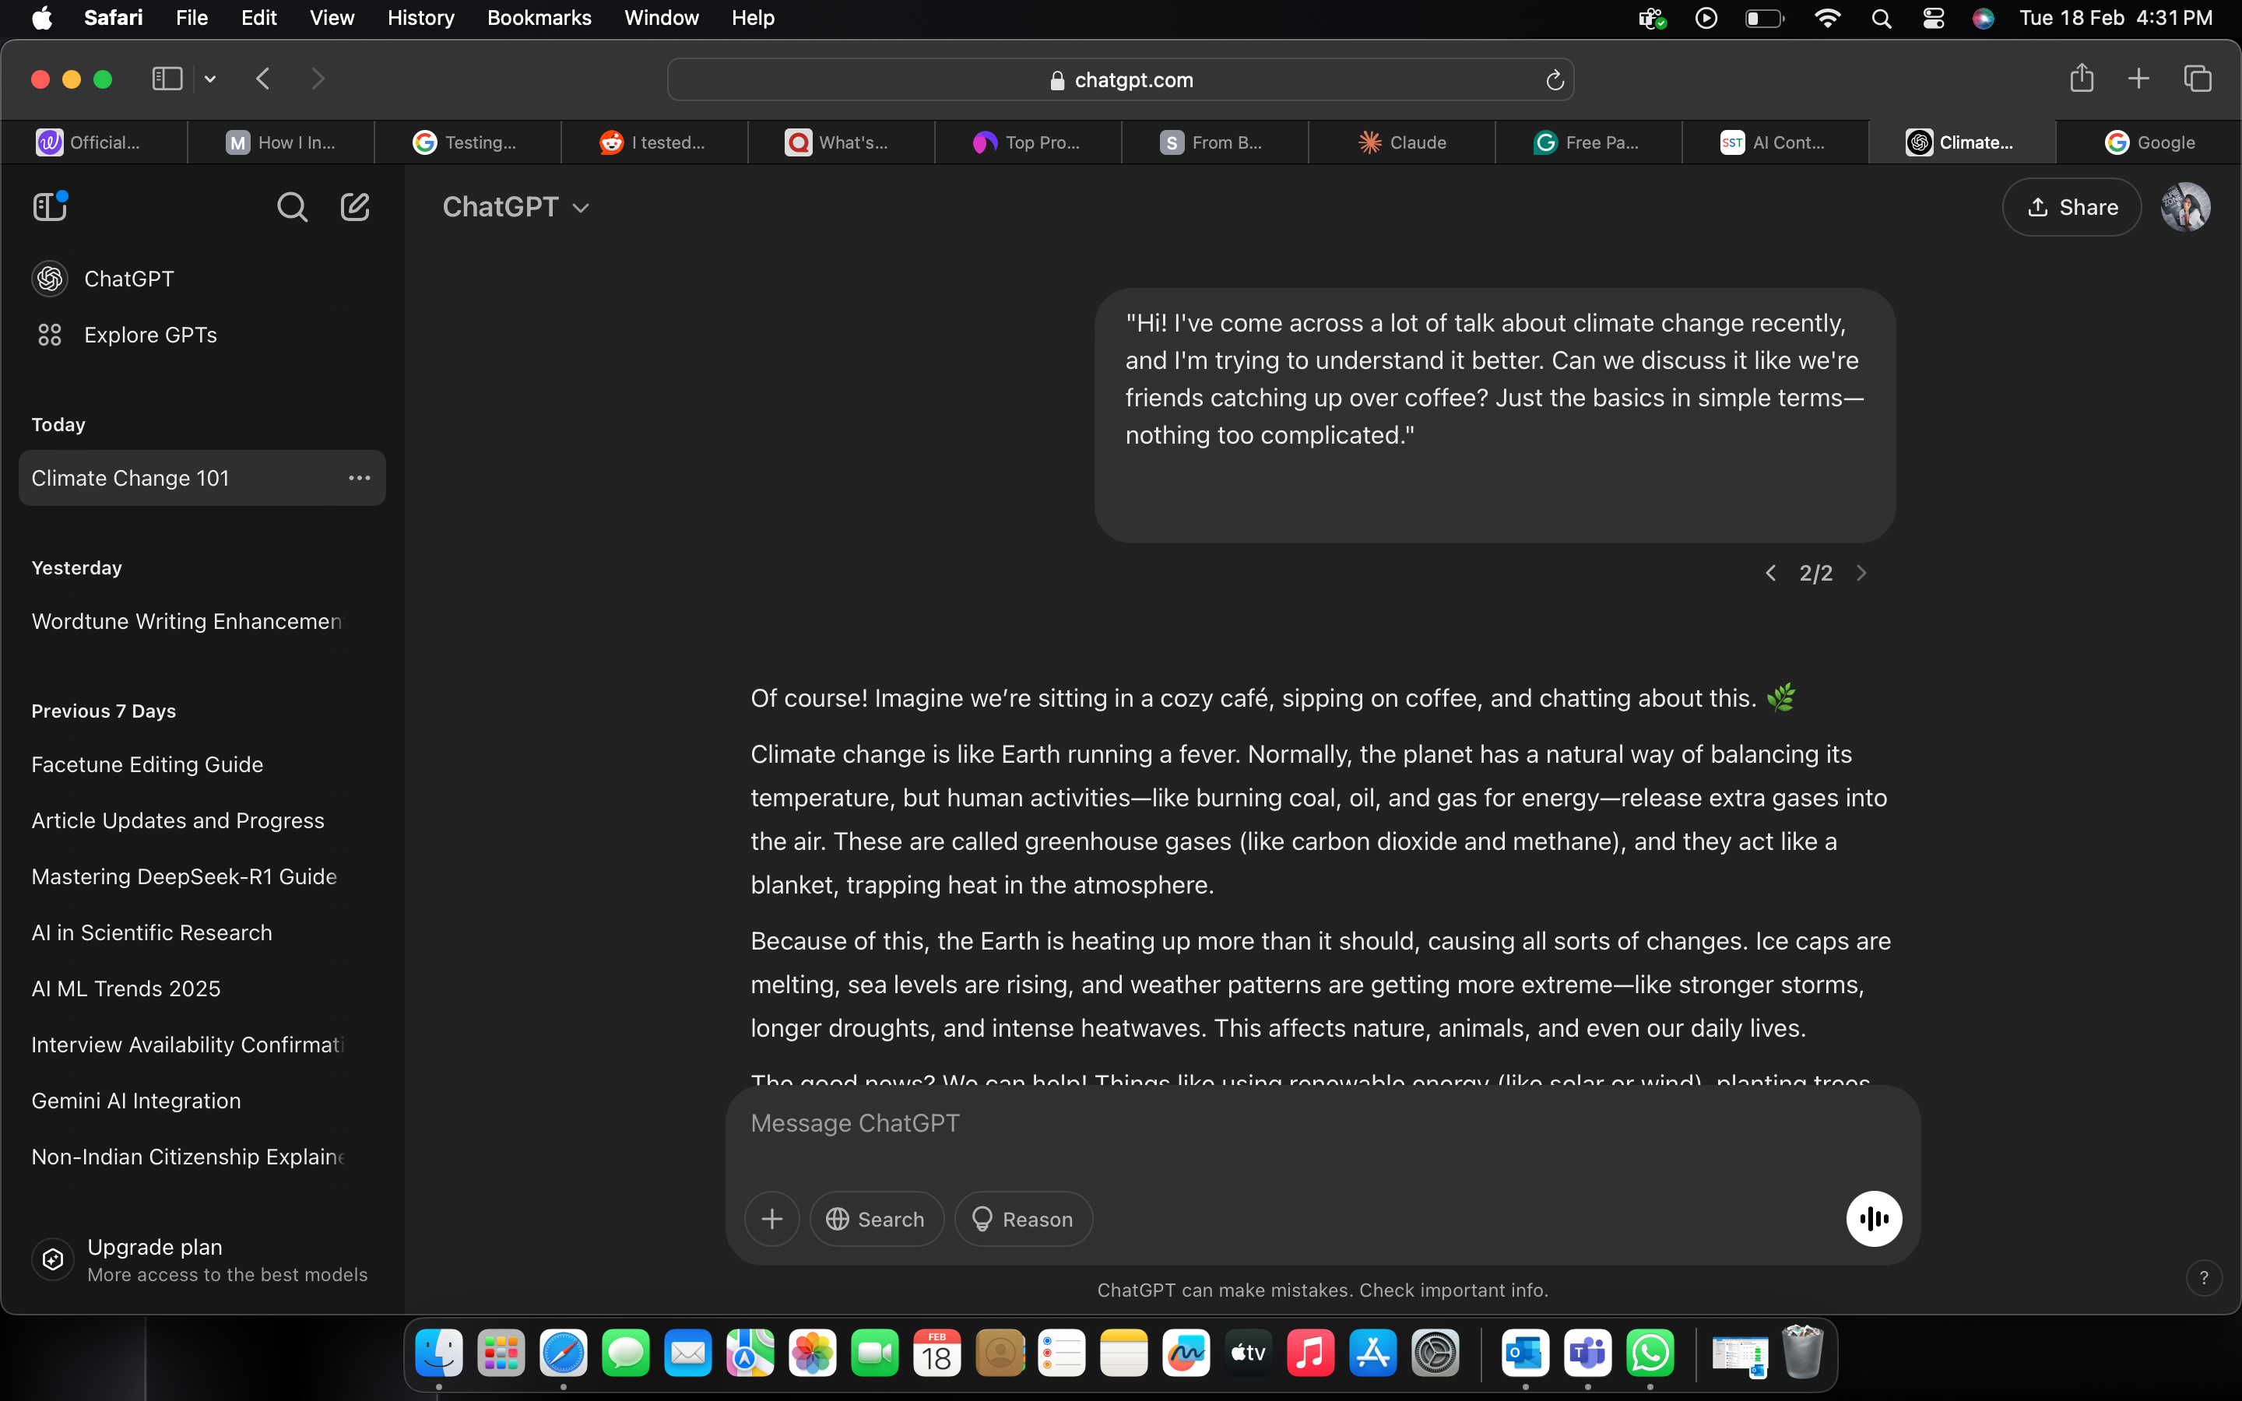Switch to the Claude tab
2242x1401 pixels.
[x=1402, y=142]
